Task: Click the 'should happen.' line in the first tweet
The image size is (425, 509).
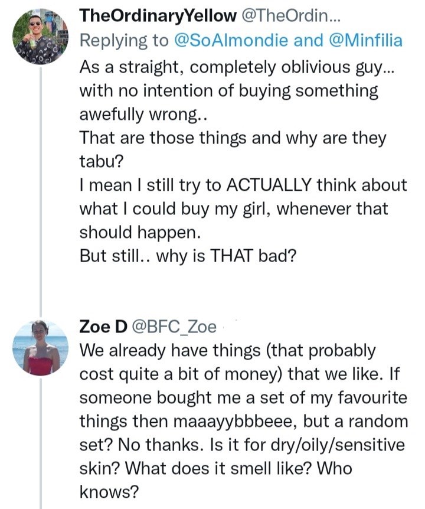Action: 140,233
